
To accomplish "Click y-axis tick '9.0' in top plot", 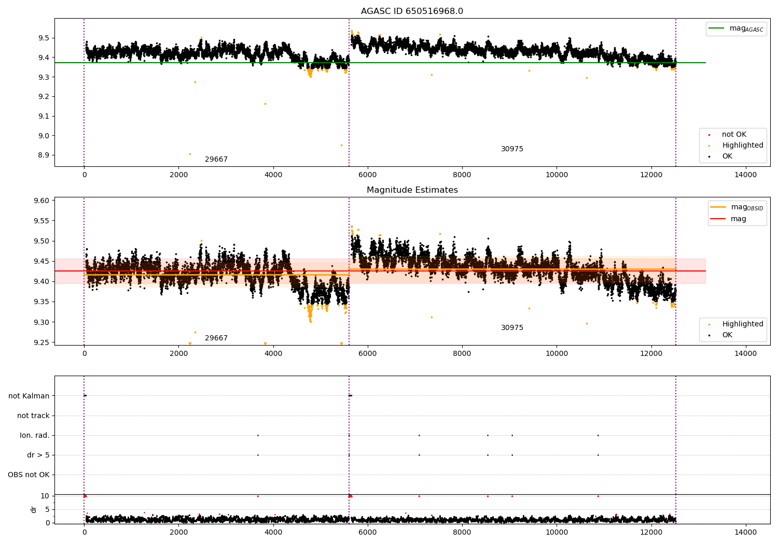I will [x=44, y=136].
